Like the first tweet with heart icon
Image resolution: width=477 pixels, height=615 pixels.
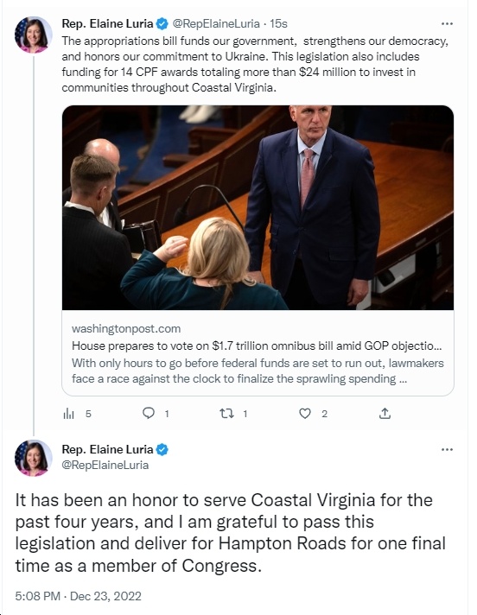click(305, 414)
